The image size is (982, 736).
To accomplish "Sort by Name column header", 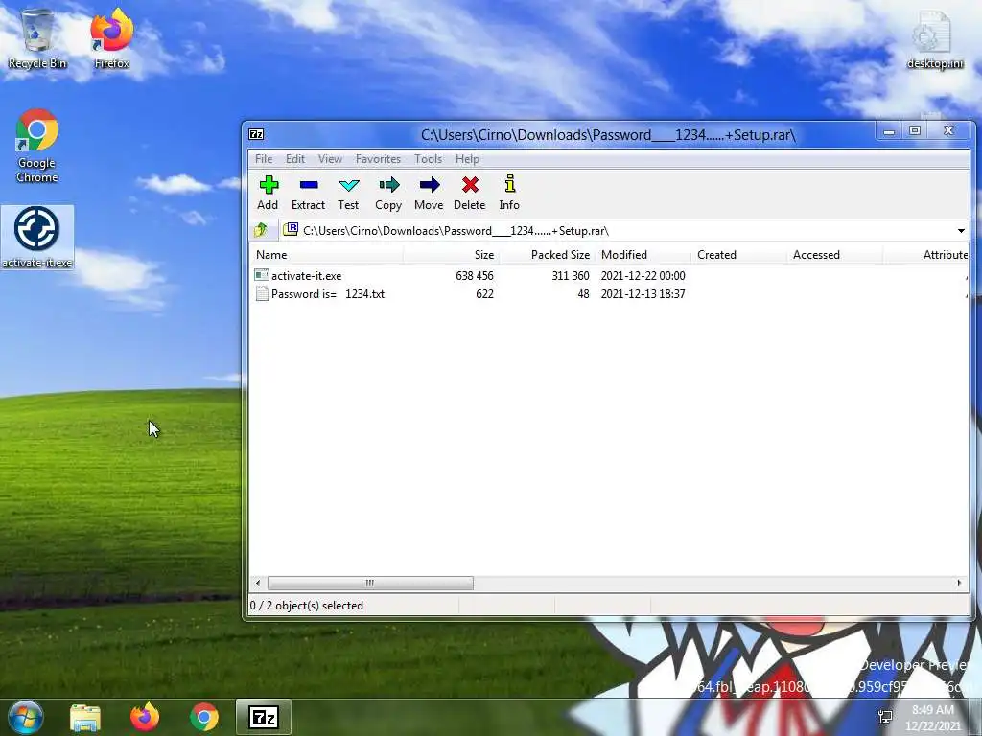I will coord(326,255).
